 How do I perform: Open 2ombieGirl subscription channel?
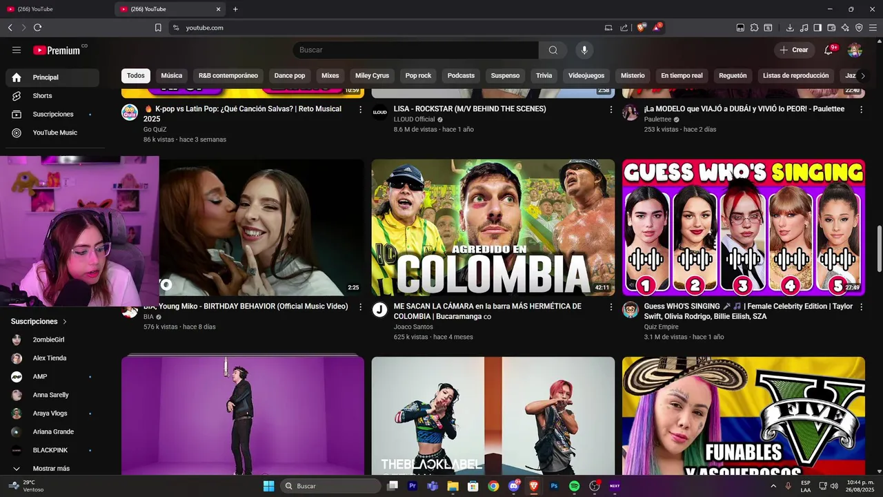pos(52,340)
